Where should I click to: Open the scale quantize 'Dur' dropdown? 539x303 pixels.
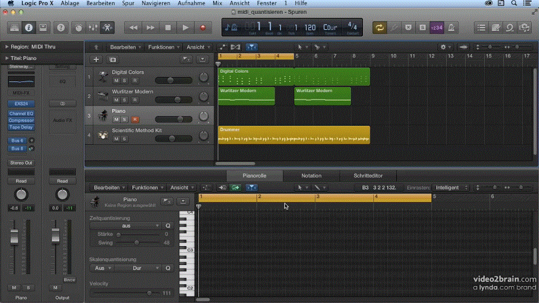(x=138, y=268)
